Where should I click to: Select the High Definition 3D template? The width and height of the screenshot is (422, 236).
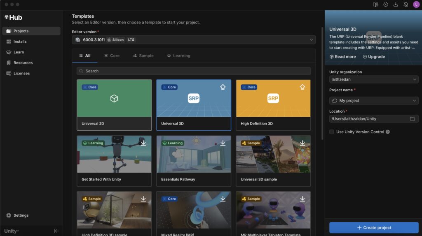(x=273, y=105)
